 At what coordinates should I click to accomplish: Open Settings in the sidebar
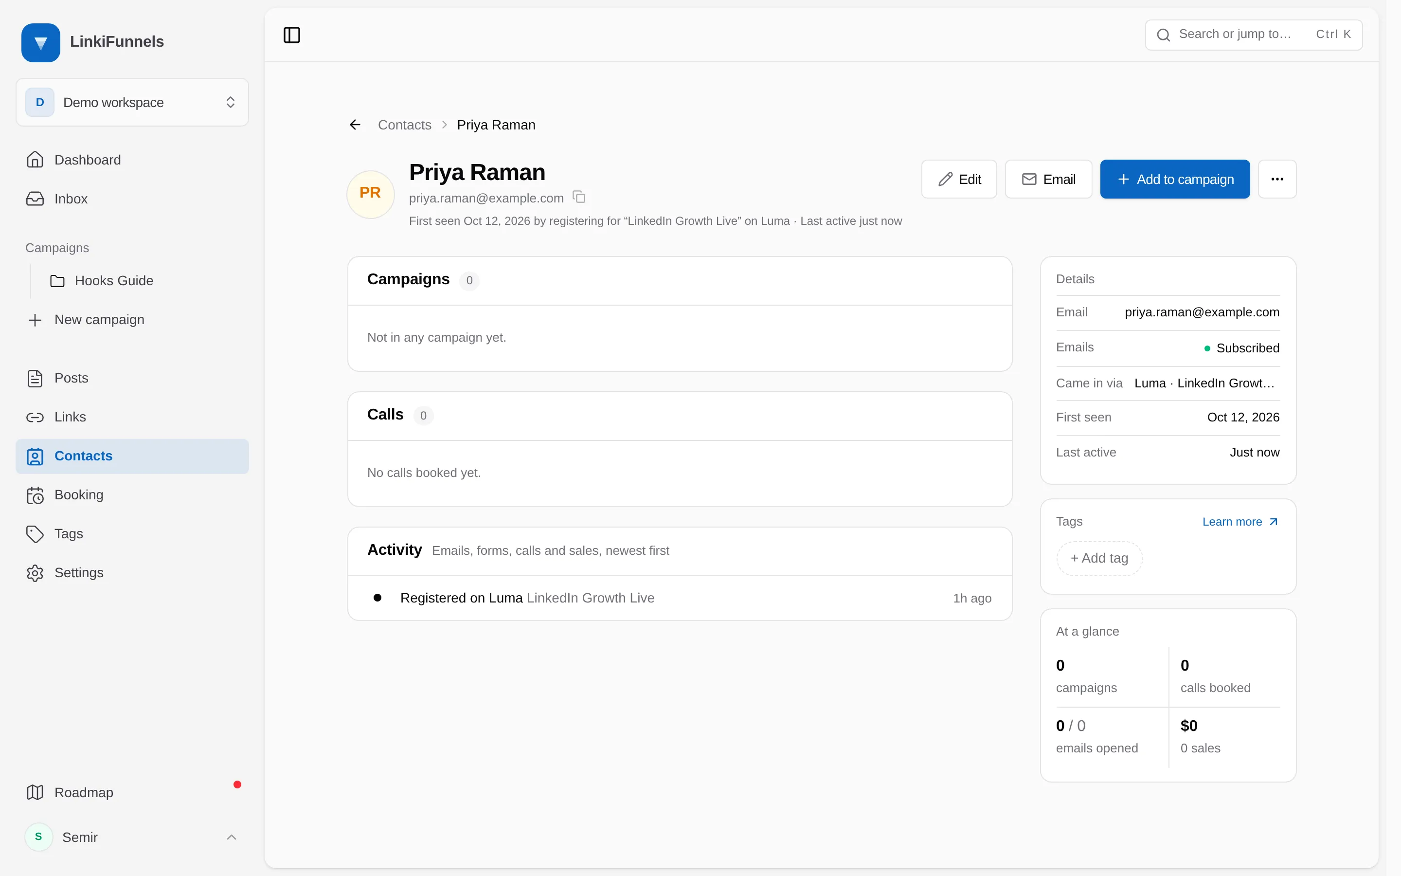[x=132, y=573]
